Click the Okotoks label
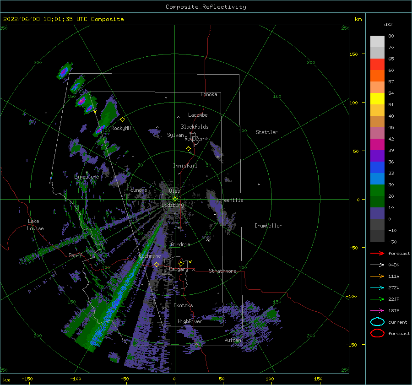412x385 pixels. [x=183, y=305]
